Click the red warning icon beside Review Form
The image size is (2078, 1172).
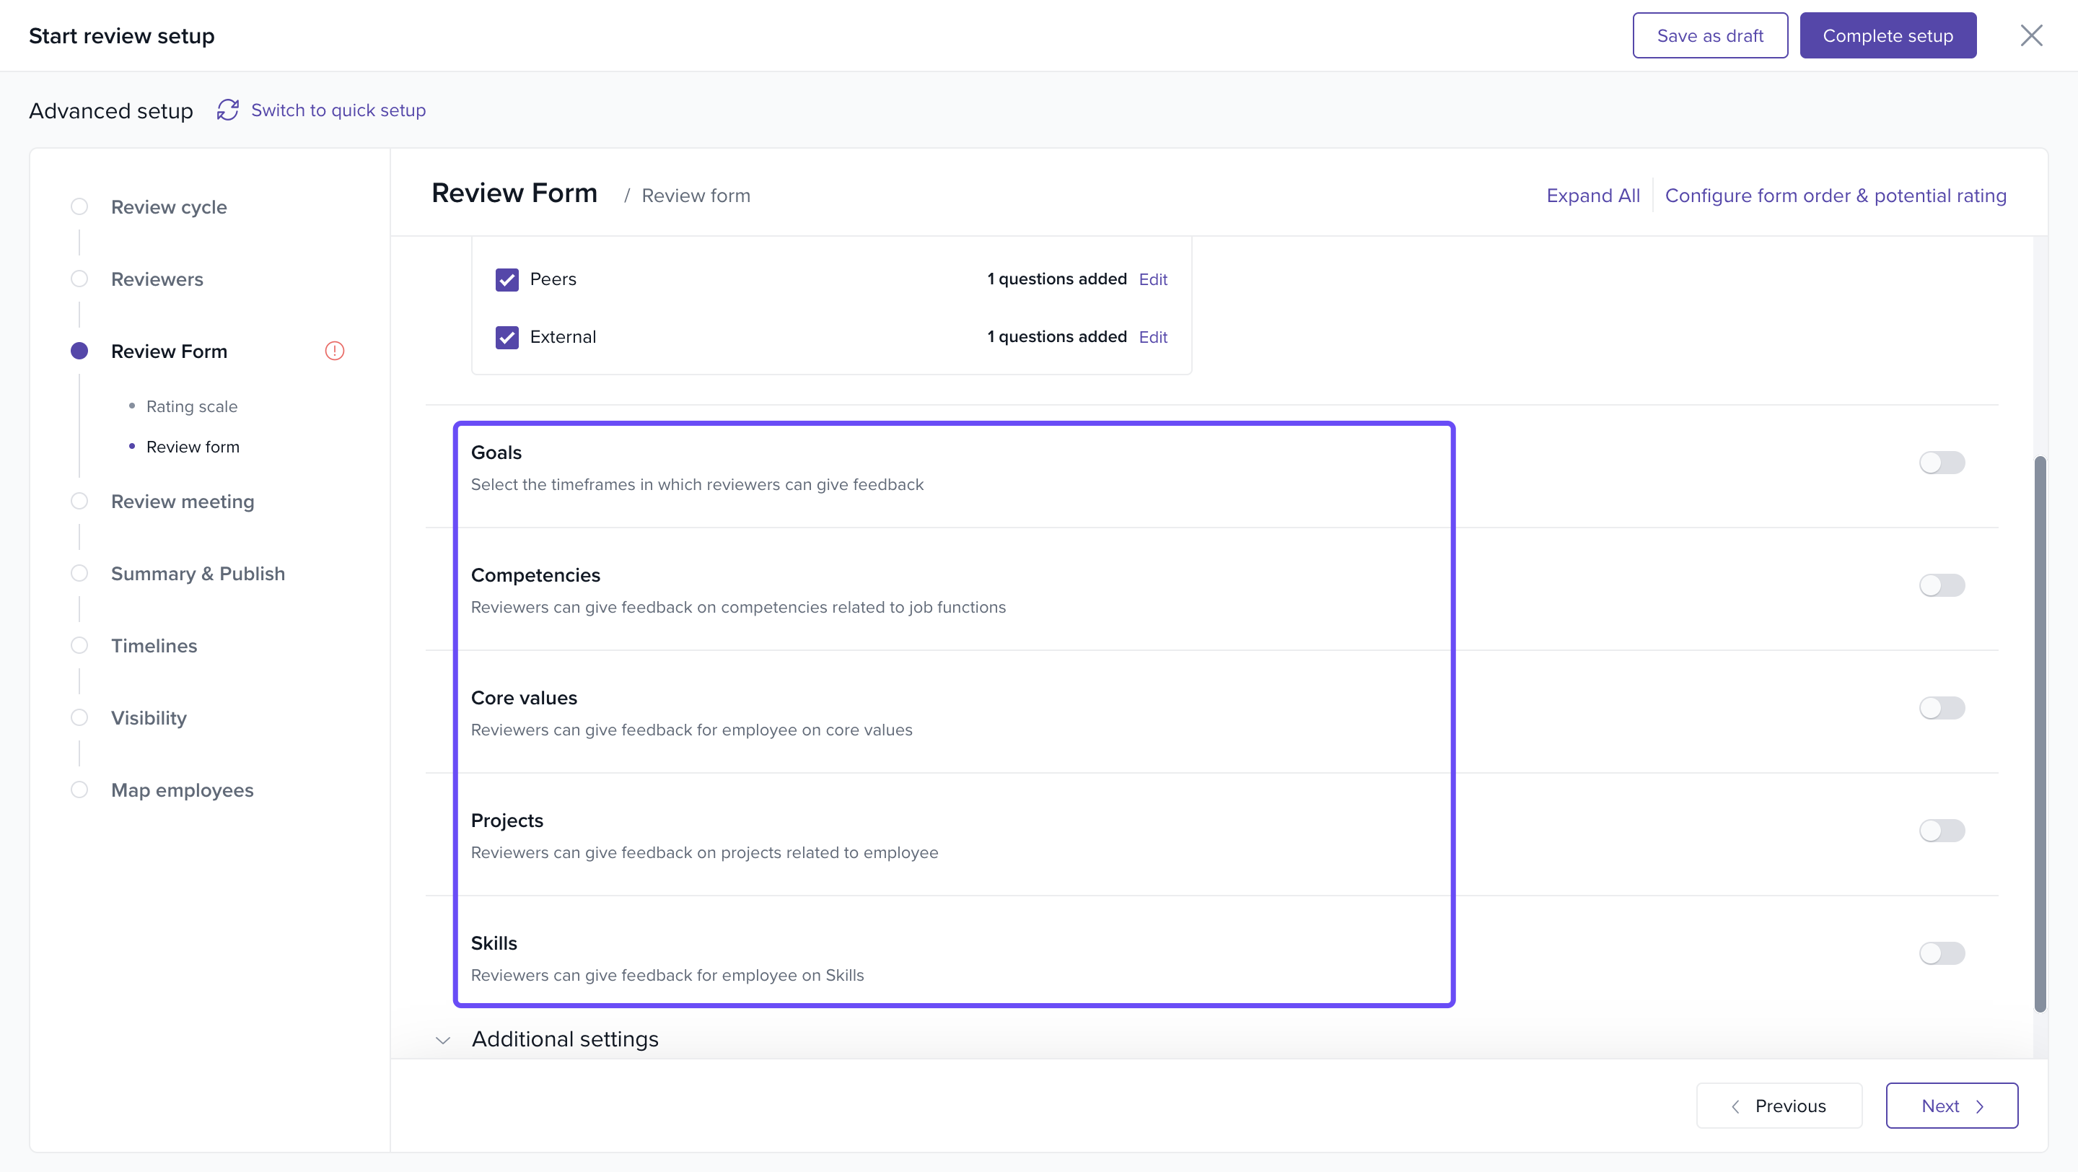(334, 351)
